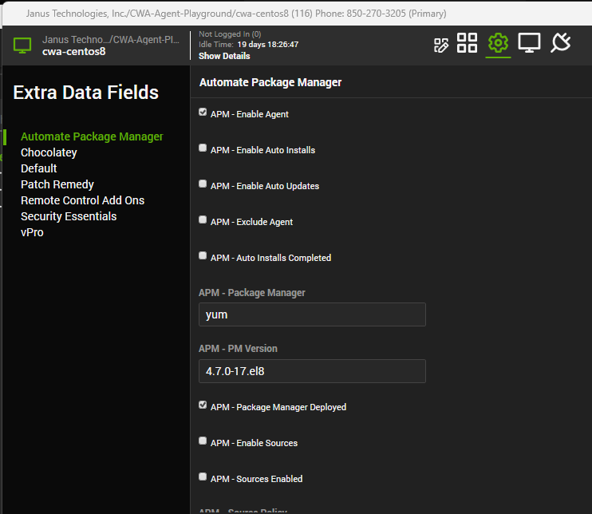
Task: Enable APM - Enable Auto Installs
Action: click(x=203, y=148)
